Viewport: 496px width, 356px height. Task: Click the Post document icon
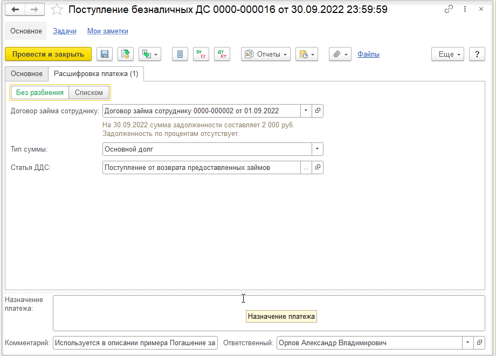click(126, 54)
